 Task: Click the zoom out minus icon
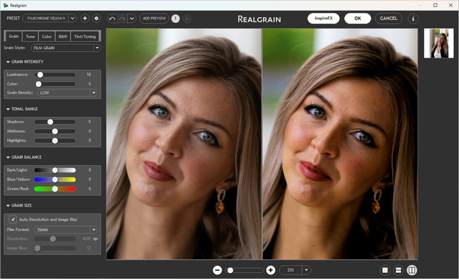(217, 270)
